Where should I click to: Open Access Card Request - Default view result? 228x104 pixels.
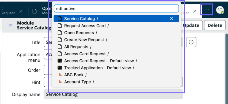pyautogui.click(x=116, y=61)
